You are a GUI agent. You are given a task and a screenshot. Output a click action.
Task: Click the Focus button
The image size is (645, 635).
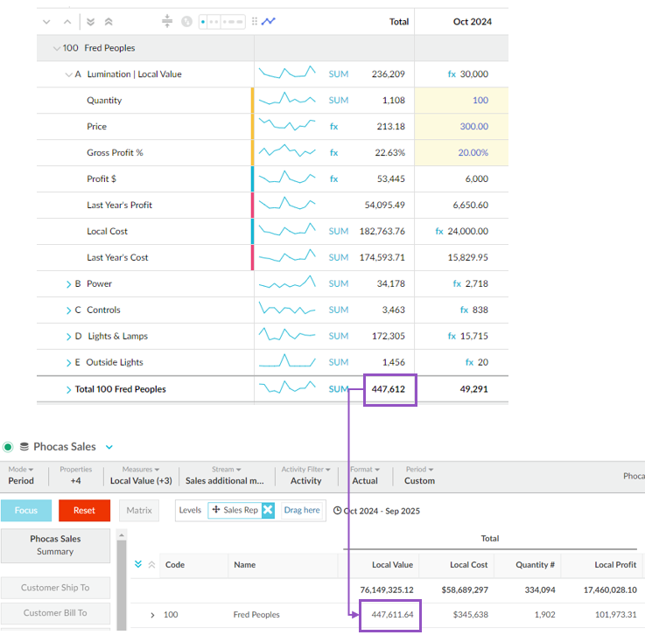click(26, 510)
